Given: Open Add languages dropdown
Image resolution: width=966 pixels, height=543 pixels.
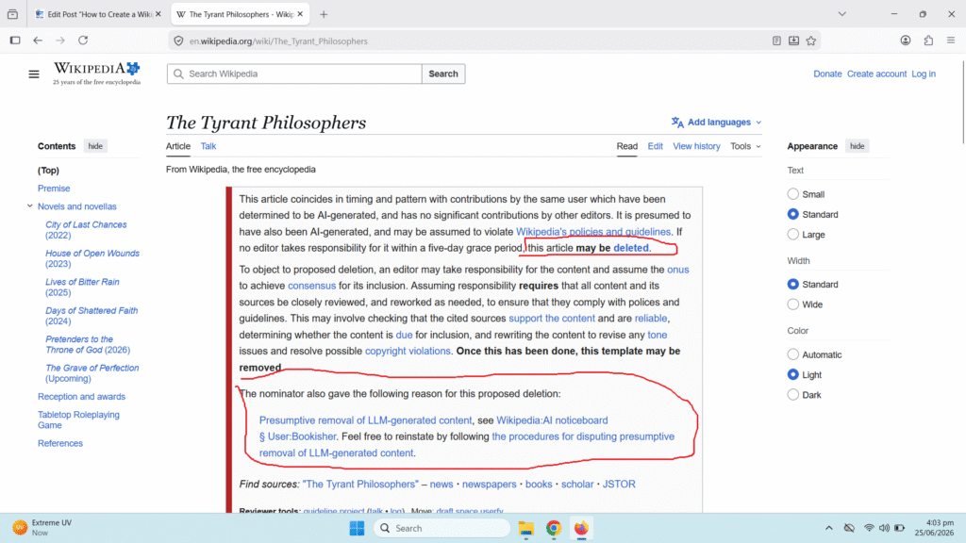Looking at the screenshot, I should pyautogui.click(x=717, y=122).
